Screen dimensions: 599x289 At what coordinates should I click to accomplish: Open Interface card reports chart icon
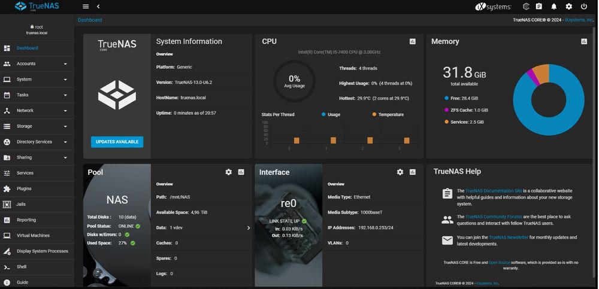coord(413,172)
